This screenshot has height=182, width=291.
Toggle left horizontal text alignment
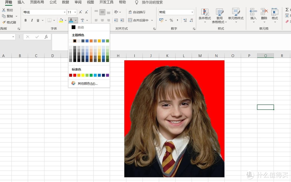(x=96, y=20)
